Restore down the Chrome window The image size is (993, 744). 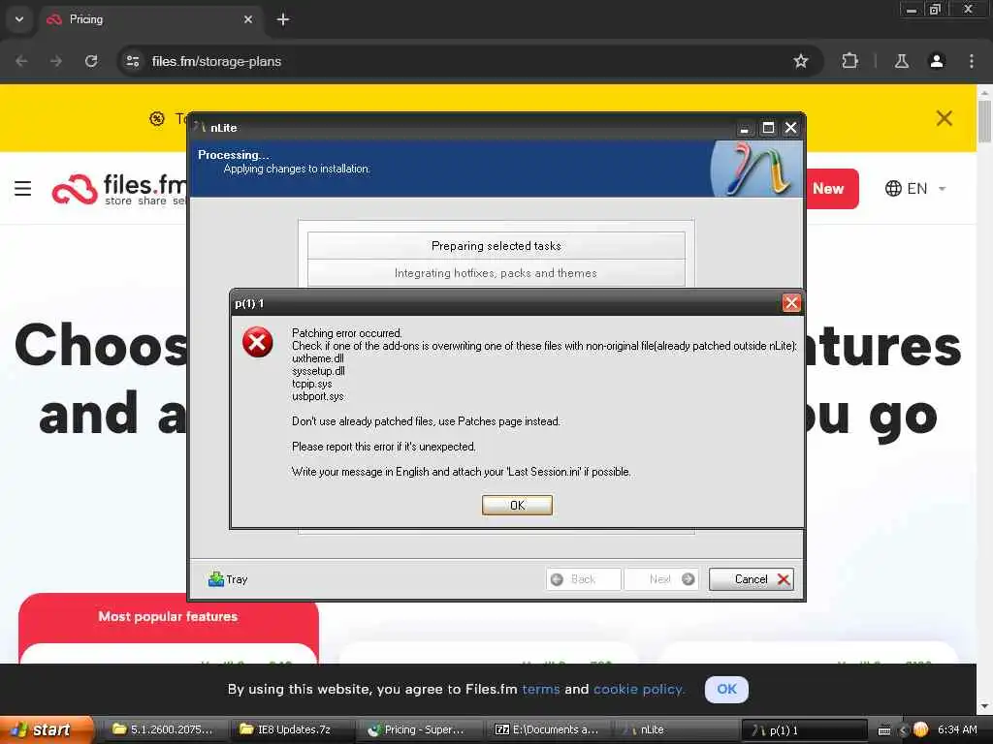935,10
